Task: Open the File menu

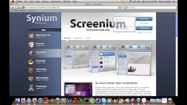Action: tap(26, 1)
